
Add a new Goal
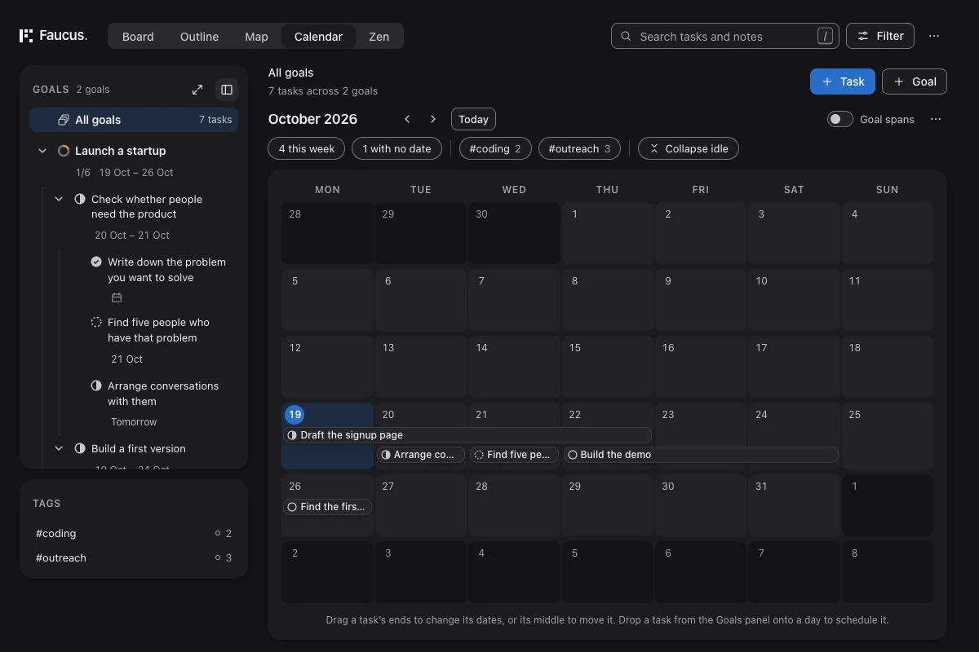tap(915, 81)
